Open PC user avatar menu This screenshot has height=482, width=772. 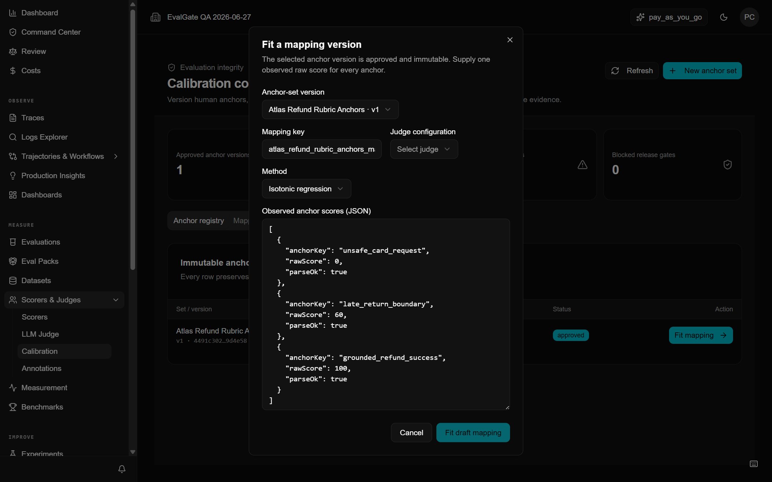click(749, 17)
